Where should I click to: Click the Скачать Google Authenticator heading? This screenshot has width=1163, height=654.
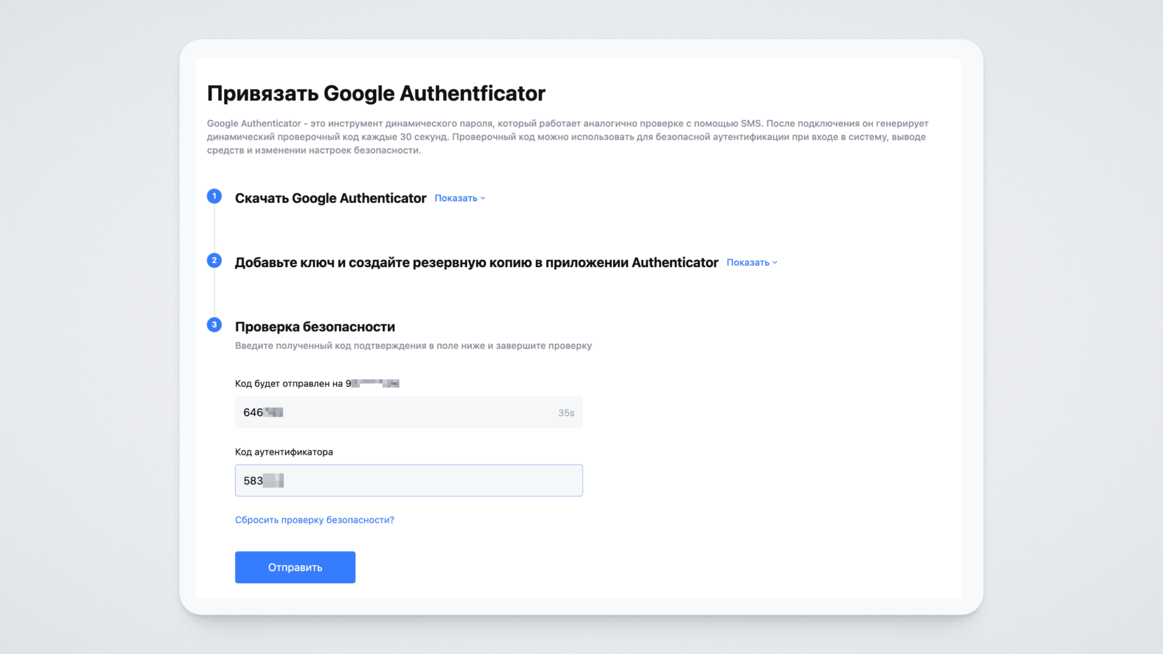(330, 199)
